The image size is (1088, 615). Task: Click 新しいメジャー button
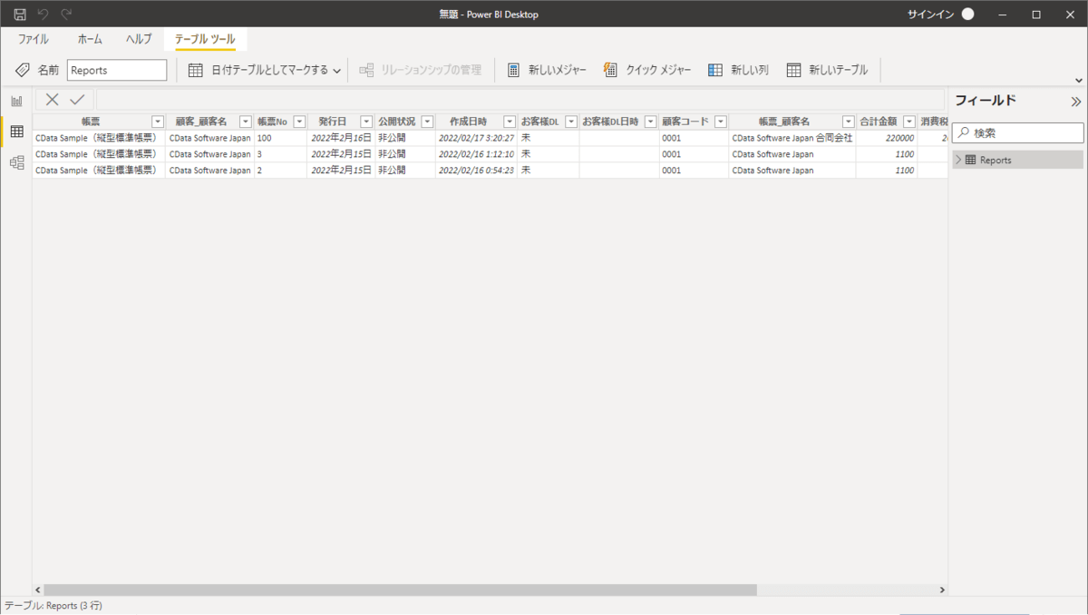547,70
